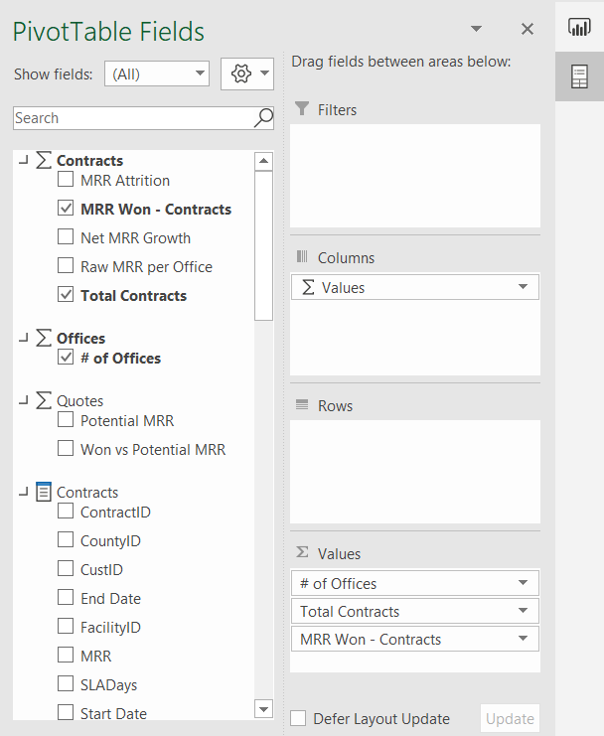Image resolution: width=604 pixels, height=736 pixels.
Task: Open the gear Tools settings menu
Action: point(246,74)
